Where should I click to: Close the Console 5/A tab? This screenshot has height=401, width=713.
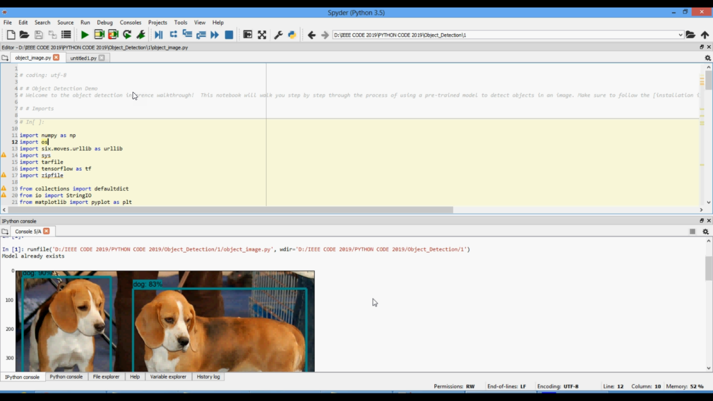47,231
